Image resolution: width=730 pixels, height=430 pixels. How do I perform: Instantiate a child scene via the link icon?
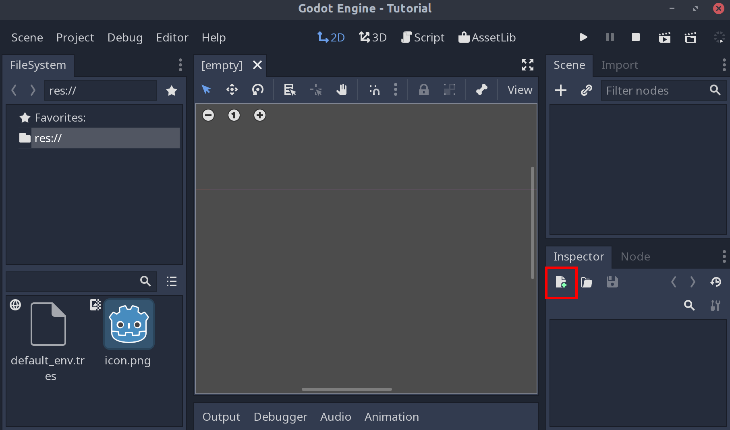pos(586,90)
